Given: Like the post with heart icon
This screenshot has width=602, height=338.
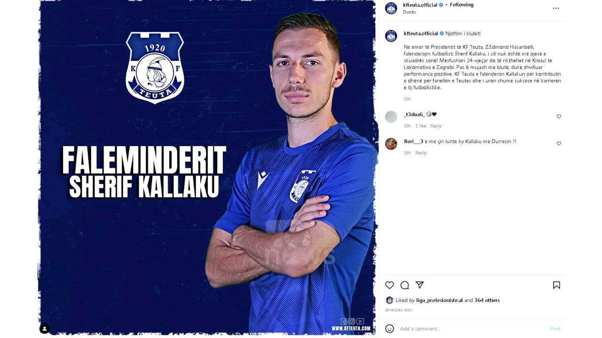Looking at the screenshot, I should pyautogui.click(x=389, y=285).
